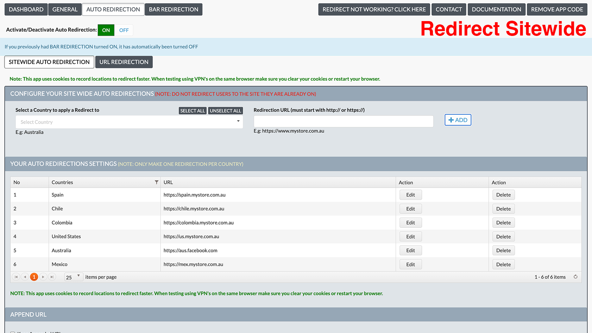Screen dimensions: 592x333
Task: Open the BAR REDIRECTION tab
Action: [173, 9]
